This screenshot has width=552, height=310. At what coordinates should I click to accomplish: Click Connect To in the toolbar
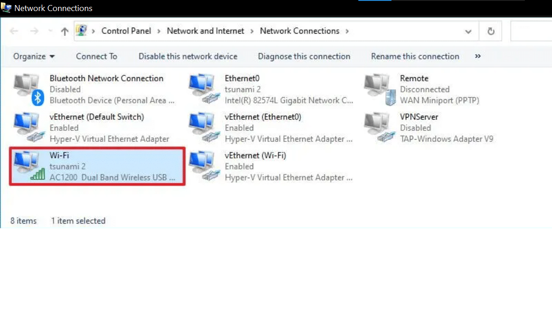coord(97,56)
